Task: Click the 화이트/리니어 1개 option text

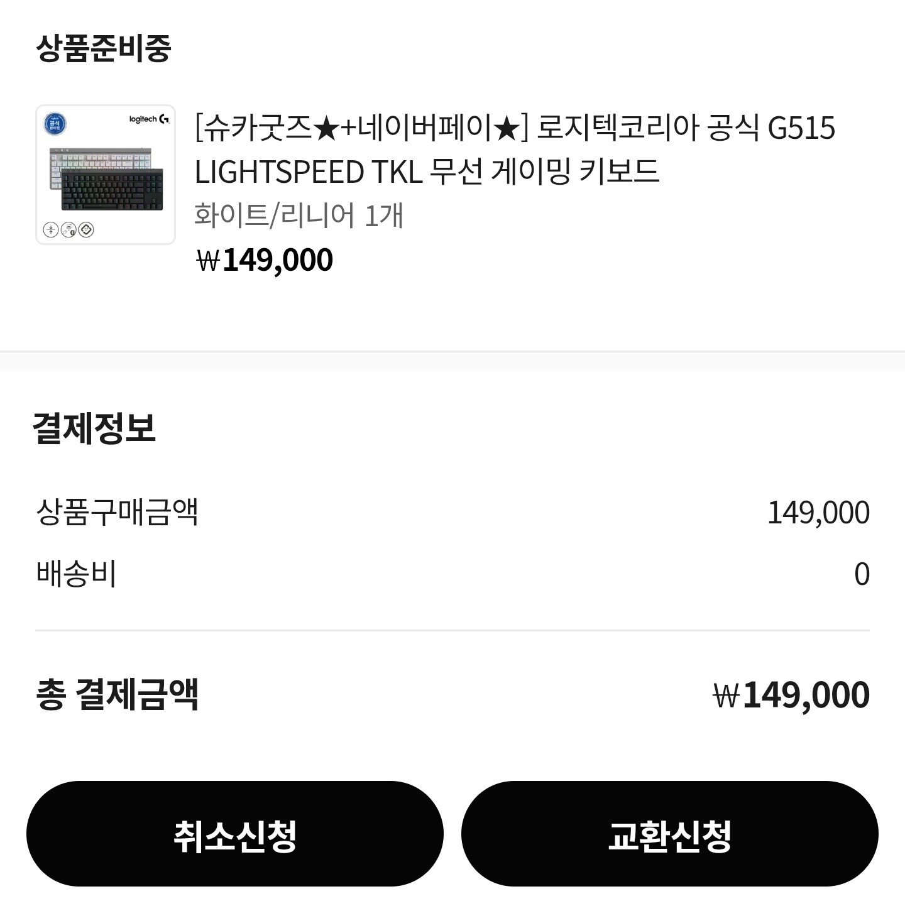Action: [x=298, y=216]
